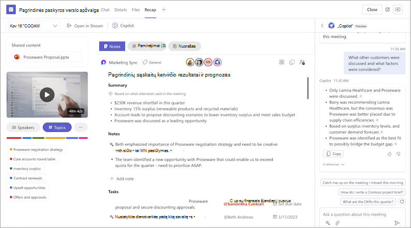Play the meeting recording video
The image size is (411, 228).
click(x=47, y=95)
